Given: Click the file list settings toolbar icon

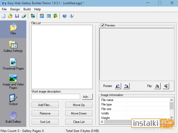Looking at the screenshot, I should [33, 16].
